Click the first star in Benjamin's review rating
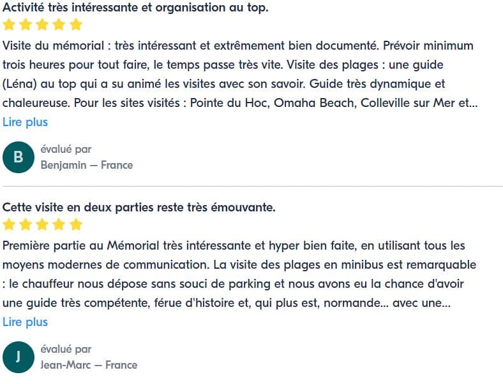 coord(10,25)
